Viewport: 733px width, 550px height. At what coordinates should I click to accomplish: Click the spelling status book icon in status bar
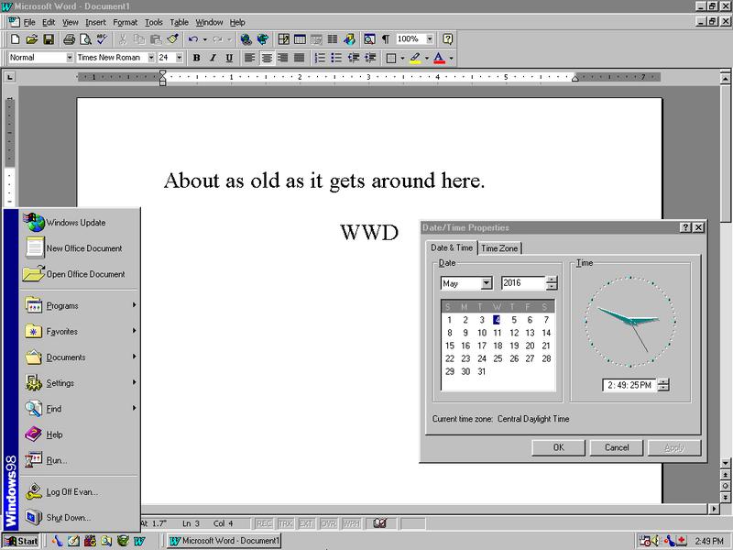[x=379, y=523]
